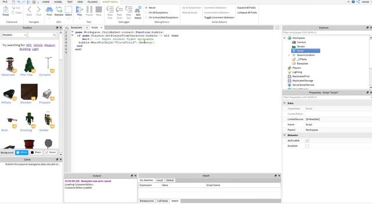Set toolbox background to None
The width and height of the screenshot is (372, 209).
51,152
